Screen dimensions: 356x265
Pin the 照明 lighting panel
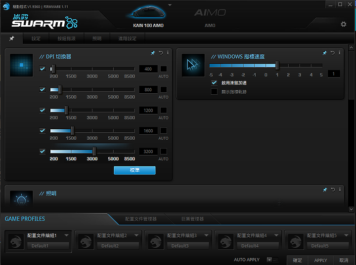tap(325, 189)
